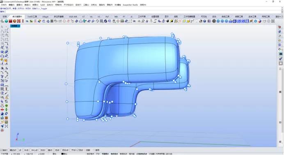This screenshot has width=284, height=155.
Task: Toggle the 顶点 vertex snap checkbox
Action: 78,150
